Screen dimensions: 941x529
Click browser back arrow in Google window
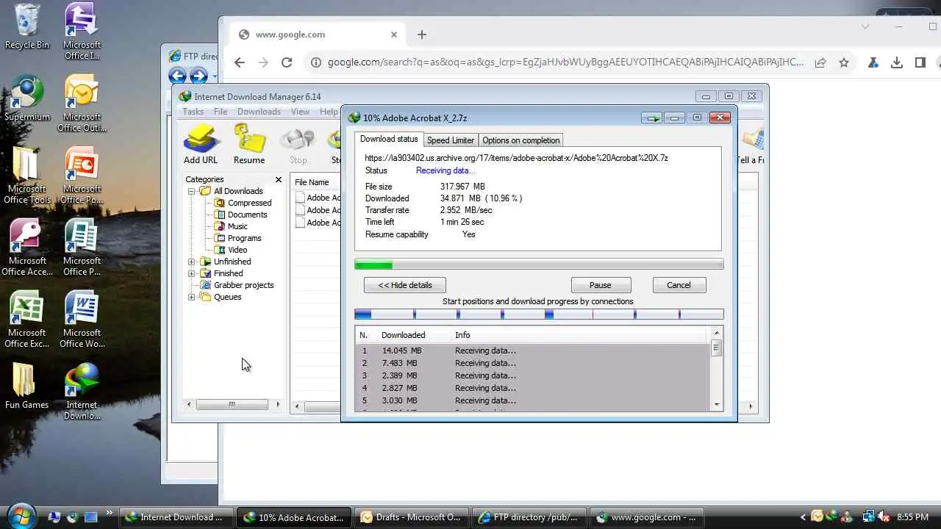pos(240,62)
